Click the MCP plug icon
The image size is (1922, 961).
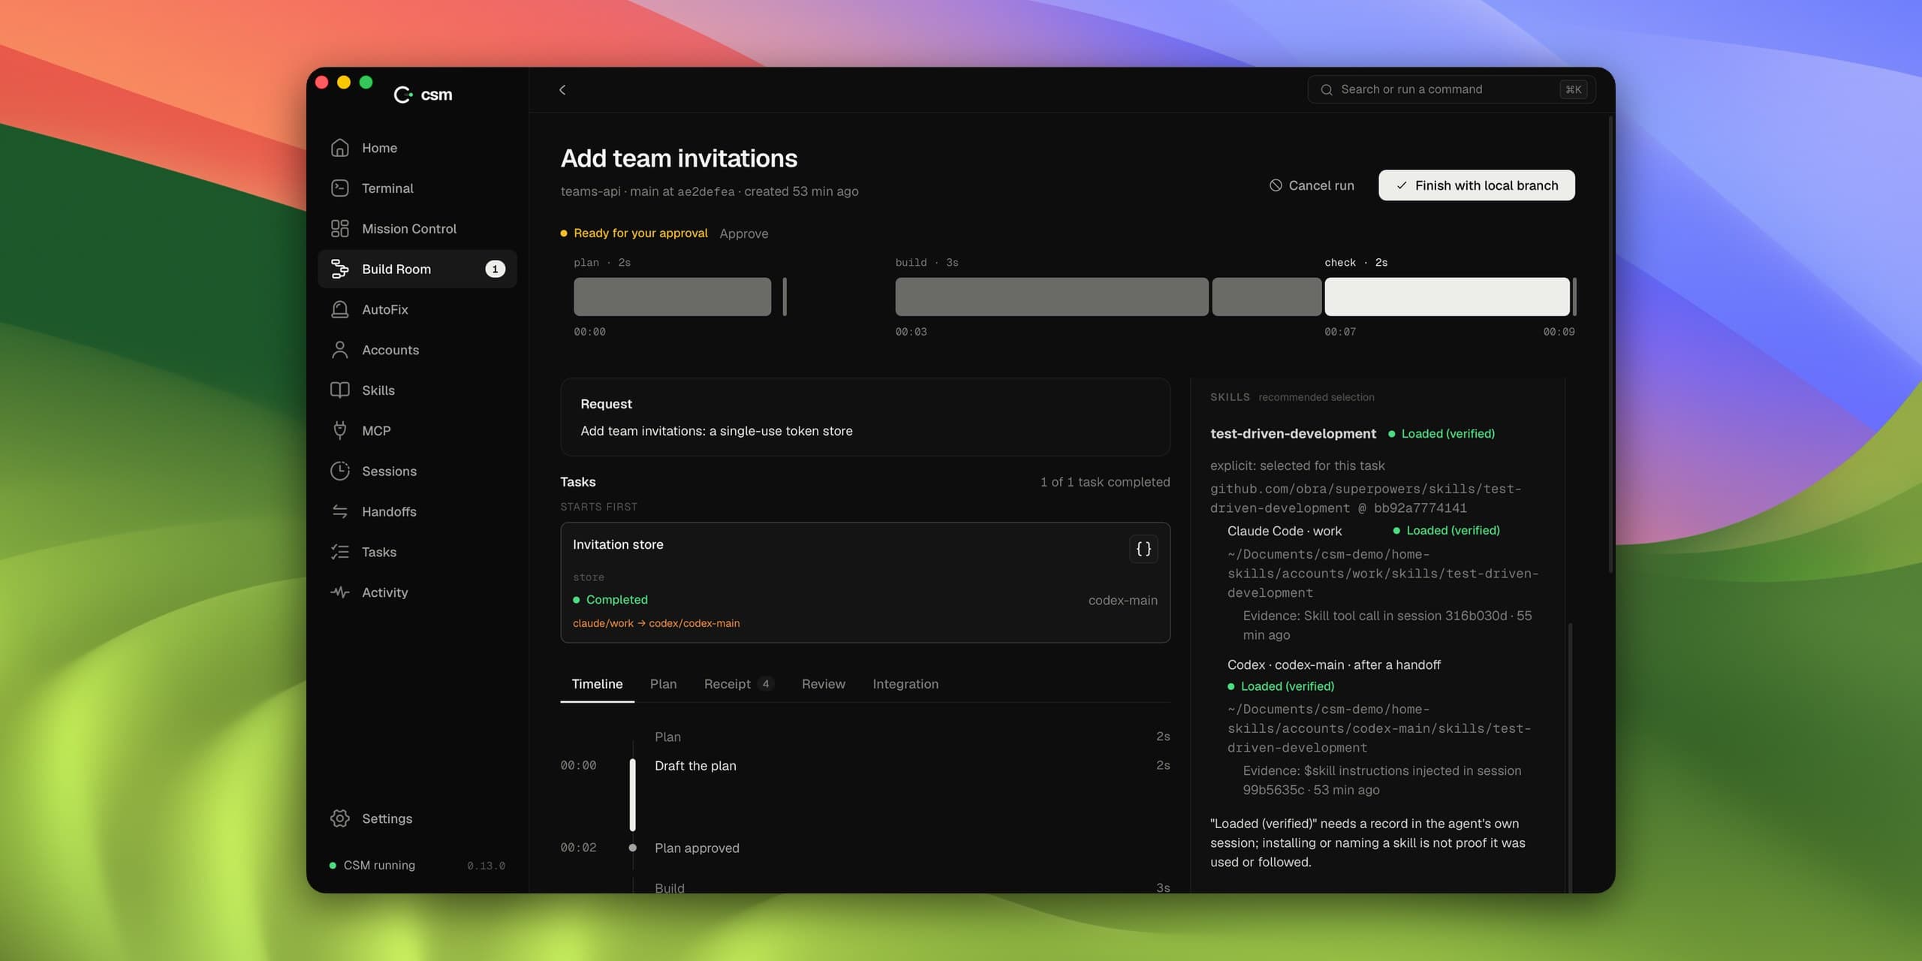pyautogui.click(x=340, y=430)
